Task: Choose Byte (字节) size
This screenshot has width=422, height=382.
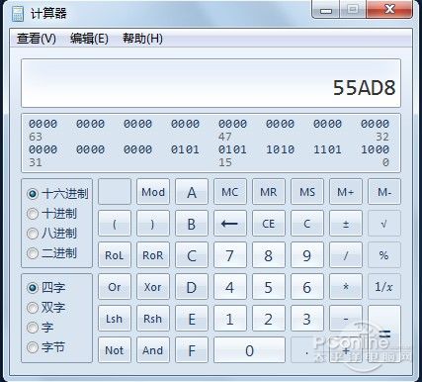Action: pyautogui.click(x=46, y=347)
